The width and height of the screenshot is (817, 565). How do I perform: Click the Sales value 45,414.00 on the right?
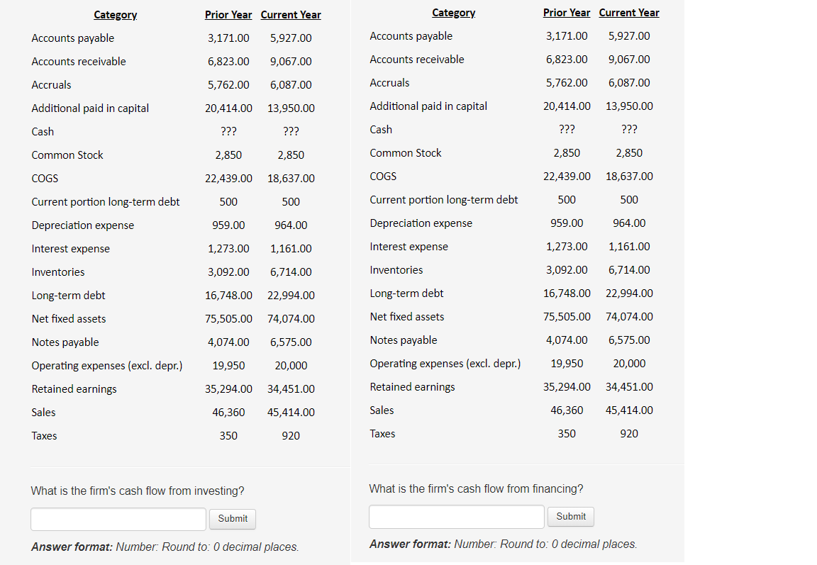coord(629,410)
